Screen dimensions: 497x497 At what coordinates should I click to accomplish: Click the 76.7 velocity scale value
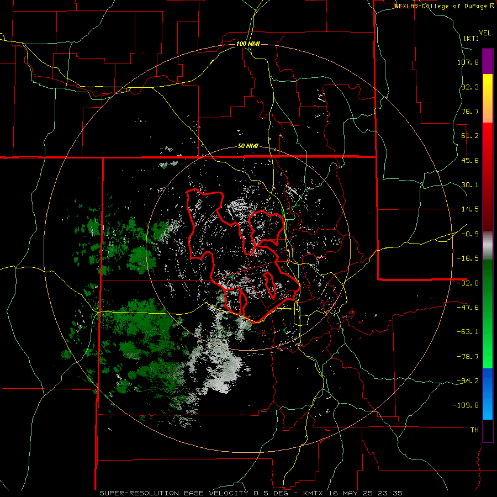pyautogui.click(x=470, y=111)
